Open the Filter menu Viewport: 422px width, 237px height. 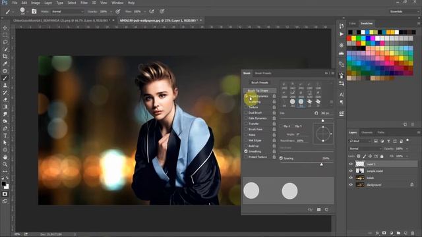84,3
